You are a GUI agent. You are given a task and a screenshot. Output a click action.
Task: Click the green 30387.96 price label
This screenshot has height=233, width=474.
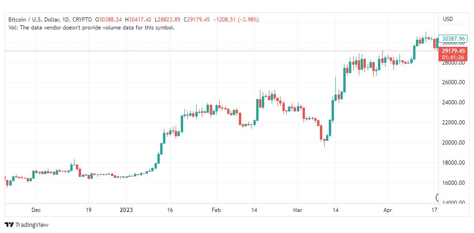[453, 39]
